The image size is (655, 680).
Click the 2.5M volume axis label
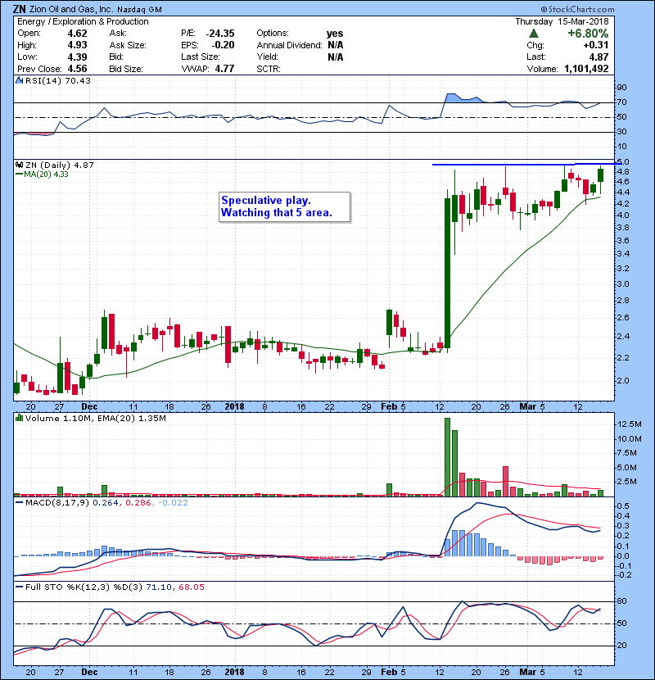[627, 482]
